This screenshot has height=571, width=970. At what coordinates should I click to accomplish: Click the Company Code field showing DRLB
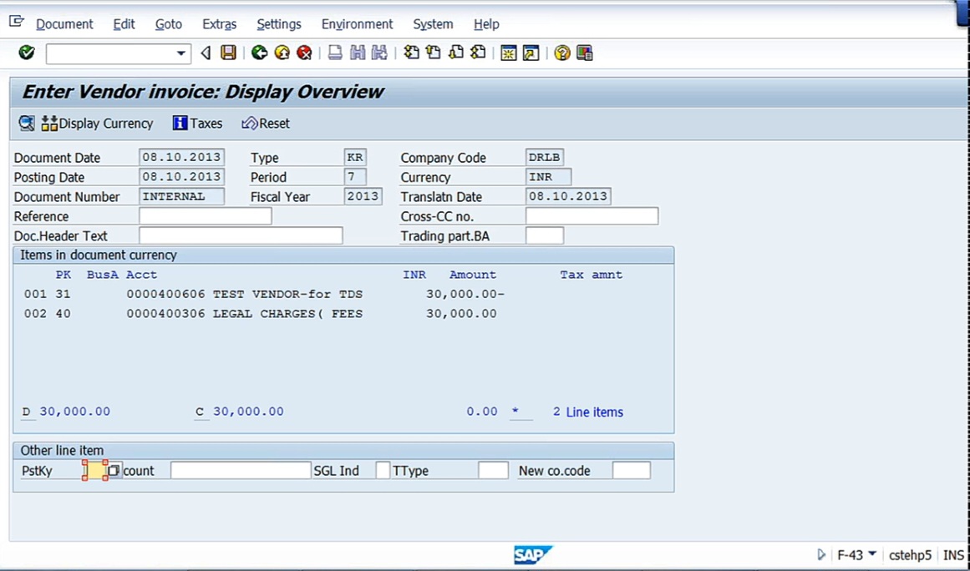click(545, 157)
